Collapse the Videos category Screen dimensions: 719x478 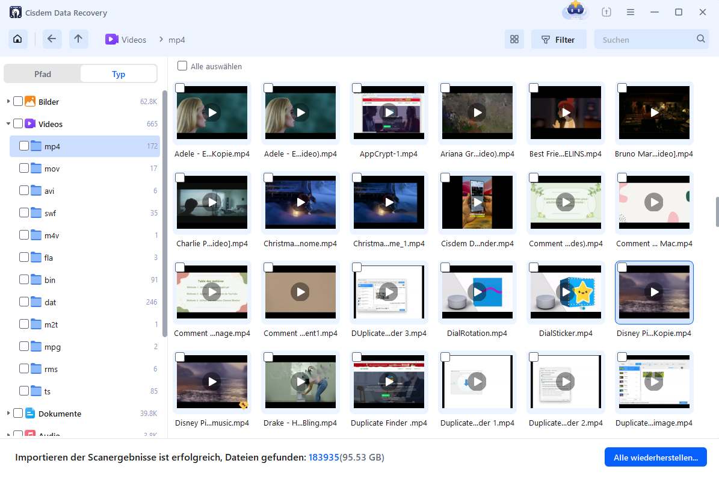(8, 124)
